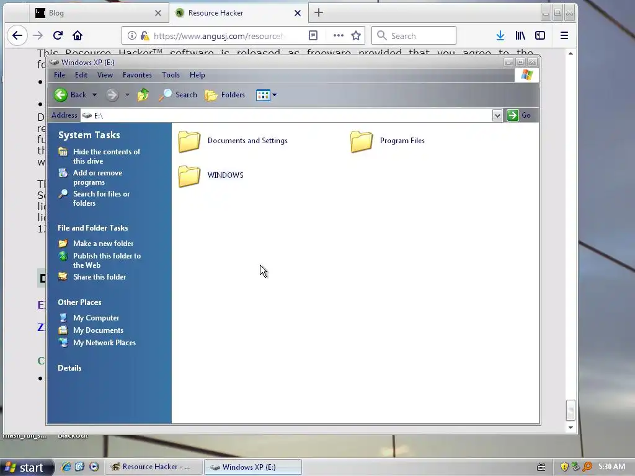Toggle reader view in Firefox

click(313, 35)
